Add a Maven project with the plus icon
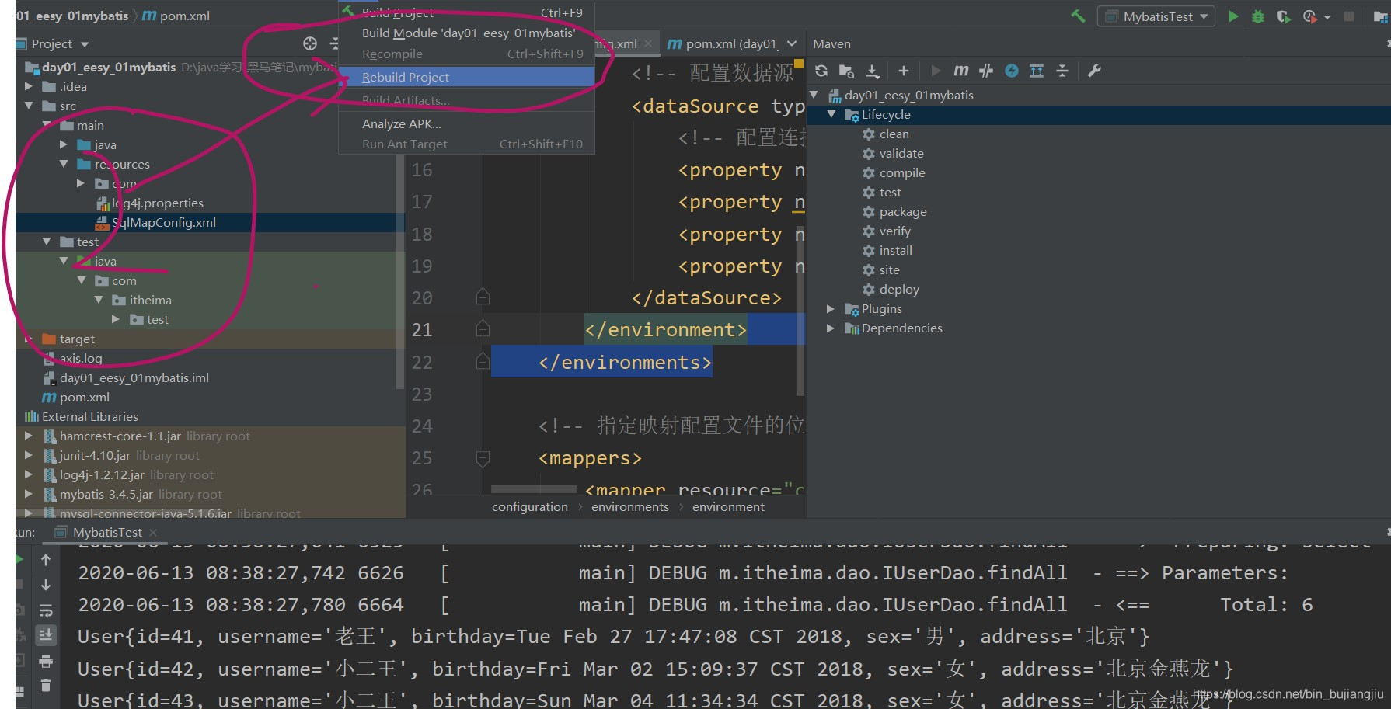The height and width of the screenshot is (709, 1391). click(903, 71)
